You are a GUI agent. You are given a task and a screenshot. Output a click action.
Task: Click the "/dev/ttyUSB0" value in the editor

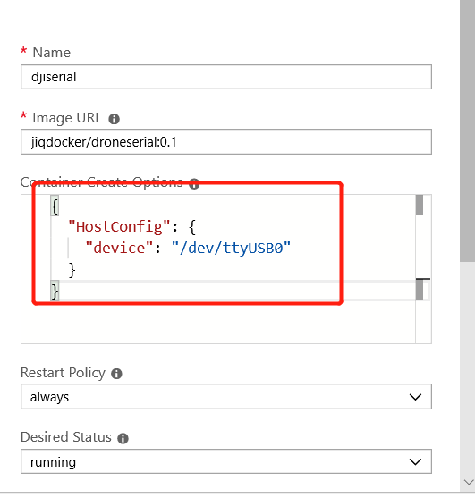coord(231,248)
